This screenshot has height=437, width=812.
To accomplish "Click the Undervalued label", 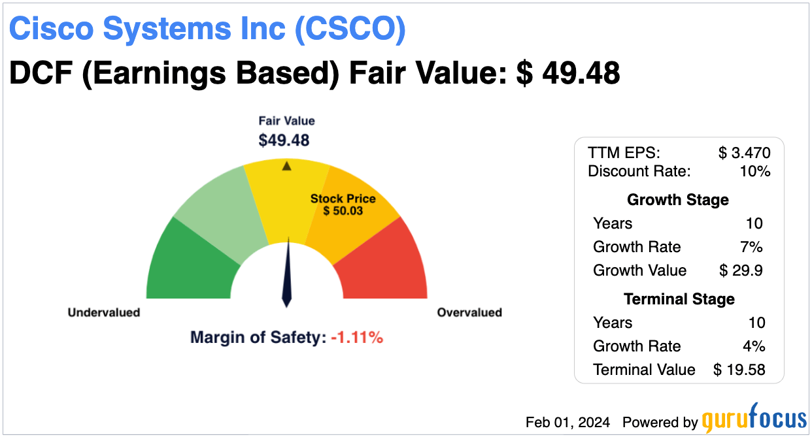I will click(104, 313).
